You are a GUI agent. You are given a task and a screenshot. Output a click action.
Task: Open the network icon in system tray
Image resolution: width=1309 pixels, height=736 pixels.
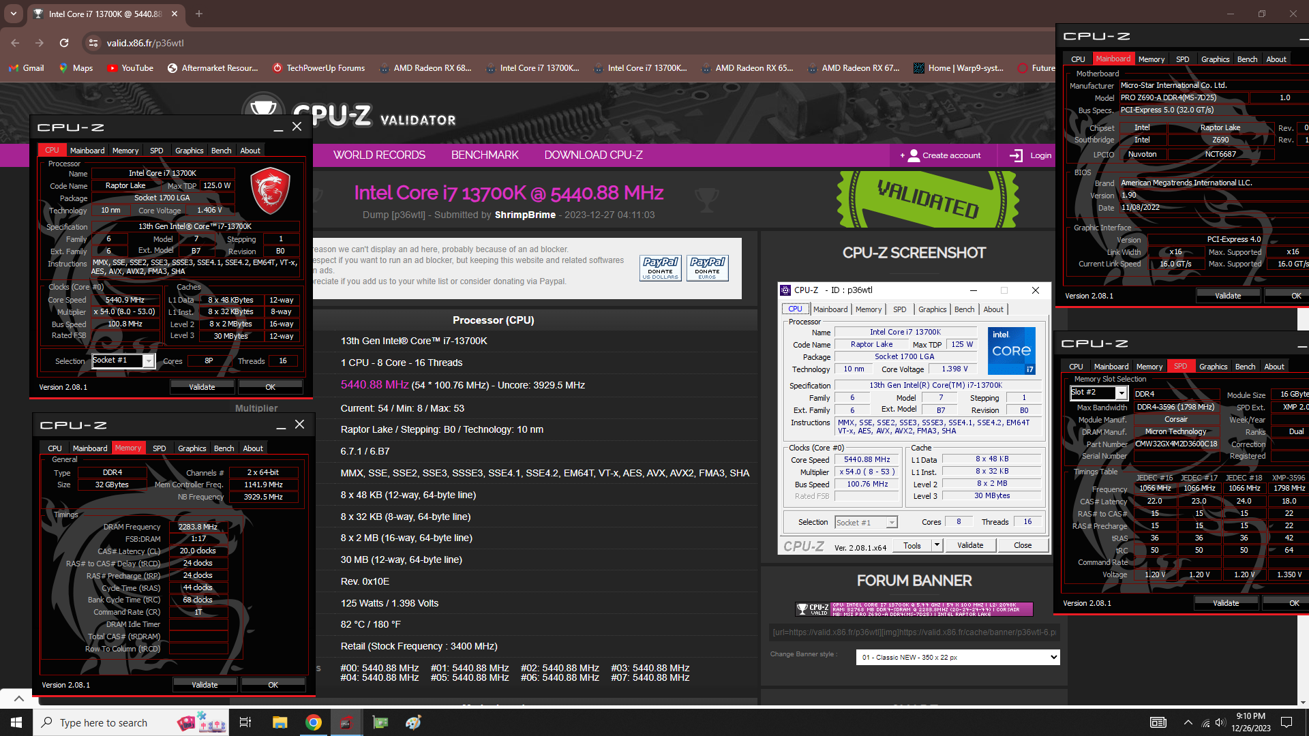[1205, 722]
